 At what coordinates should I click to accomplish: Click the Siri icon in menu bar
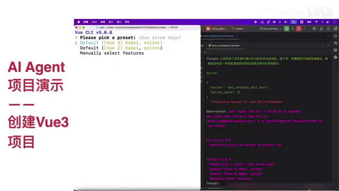tap(334, 22)
